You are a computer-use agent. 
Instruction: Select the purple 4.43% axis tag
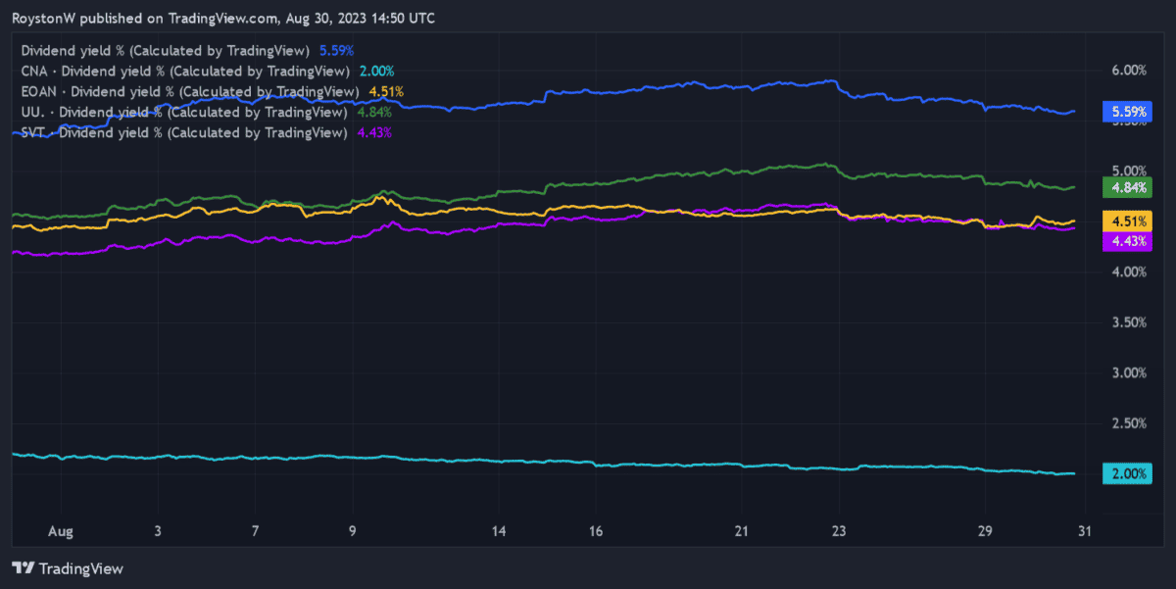[x=1125, y=238]
